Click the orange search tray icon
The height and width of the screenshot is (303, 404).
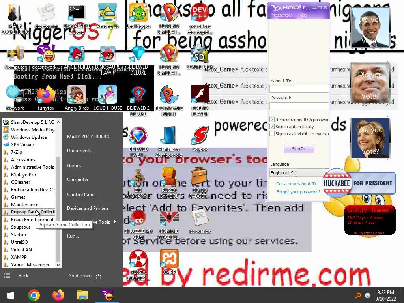coord(358,295)
